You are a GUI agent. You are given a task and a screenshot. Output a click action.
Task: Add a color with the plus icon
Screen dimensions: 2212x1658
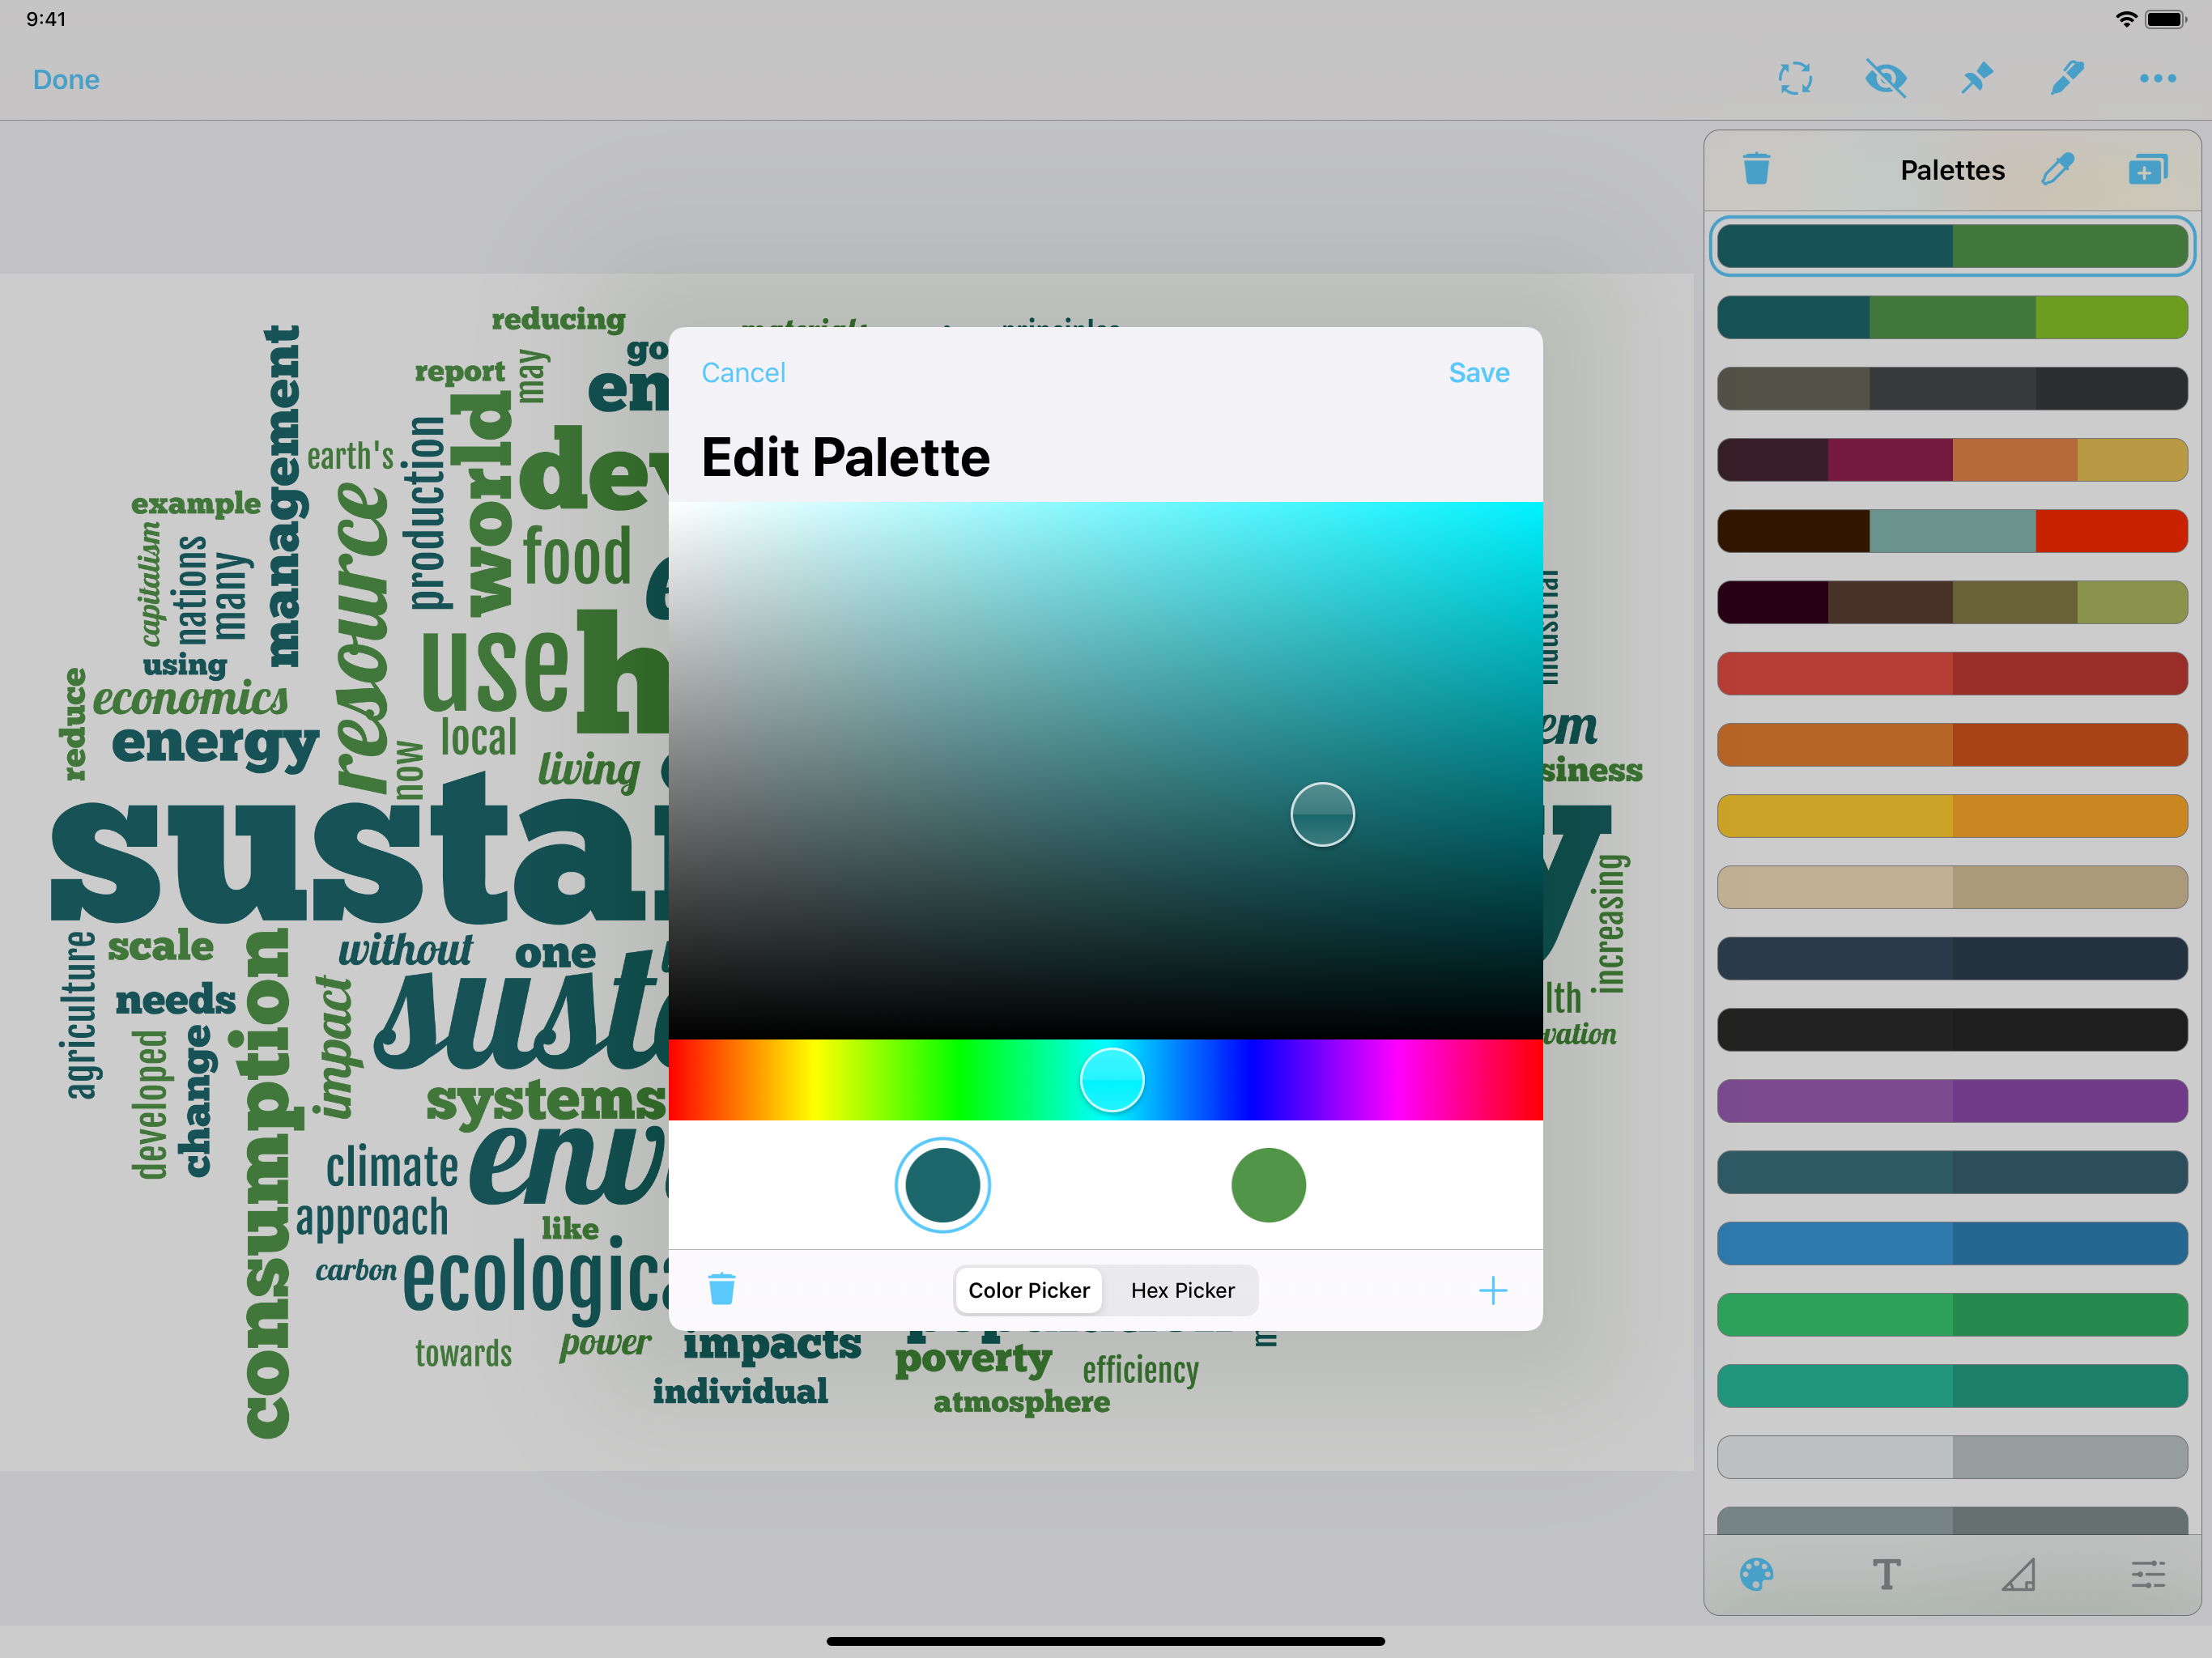pos(1492,1290)
